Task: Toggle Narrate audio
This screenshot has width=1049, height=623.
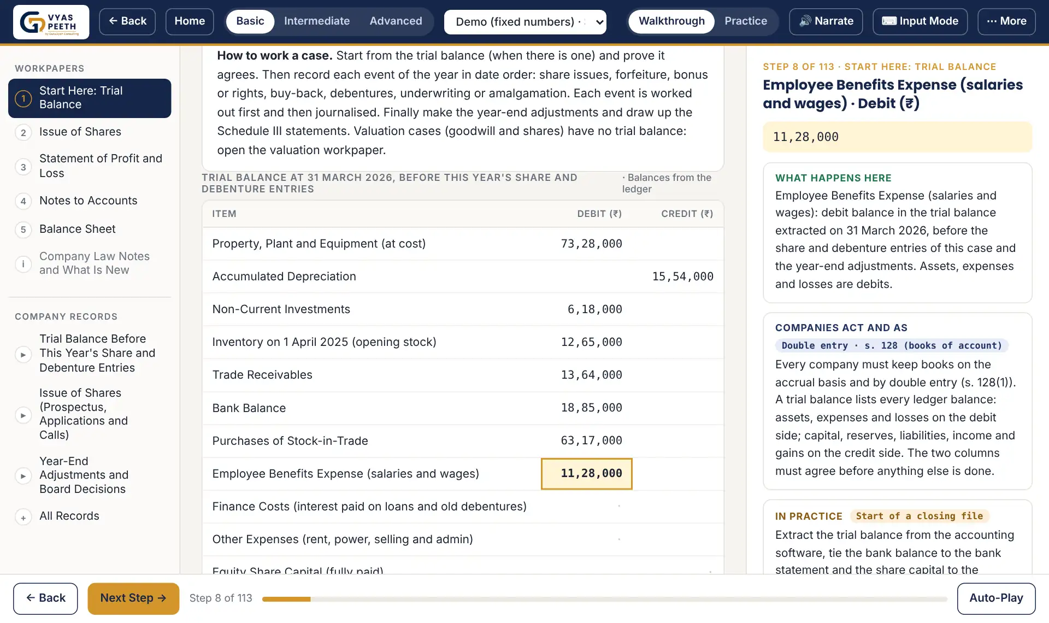Action: coord(826,21)
